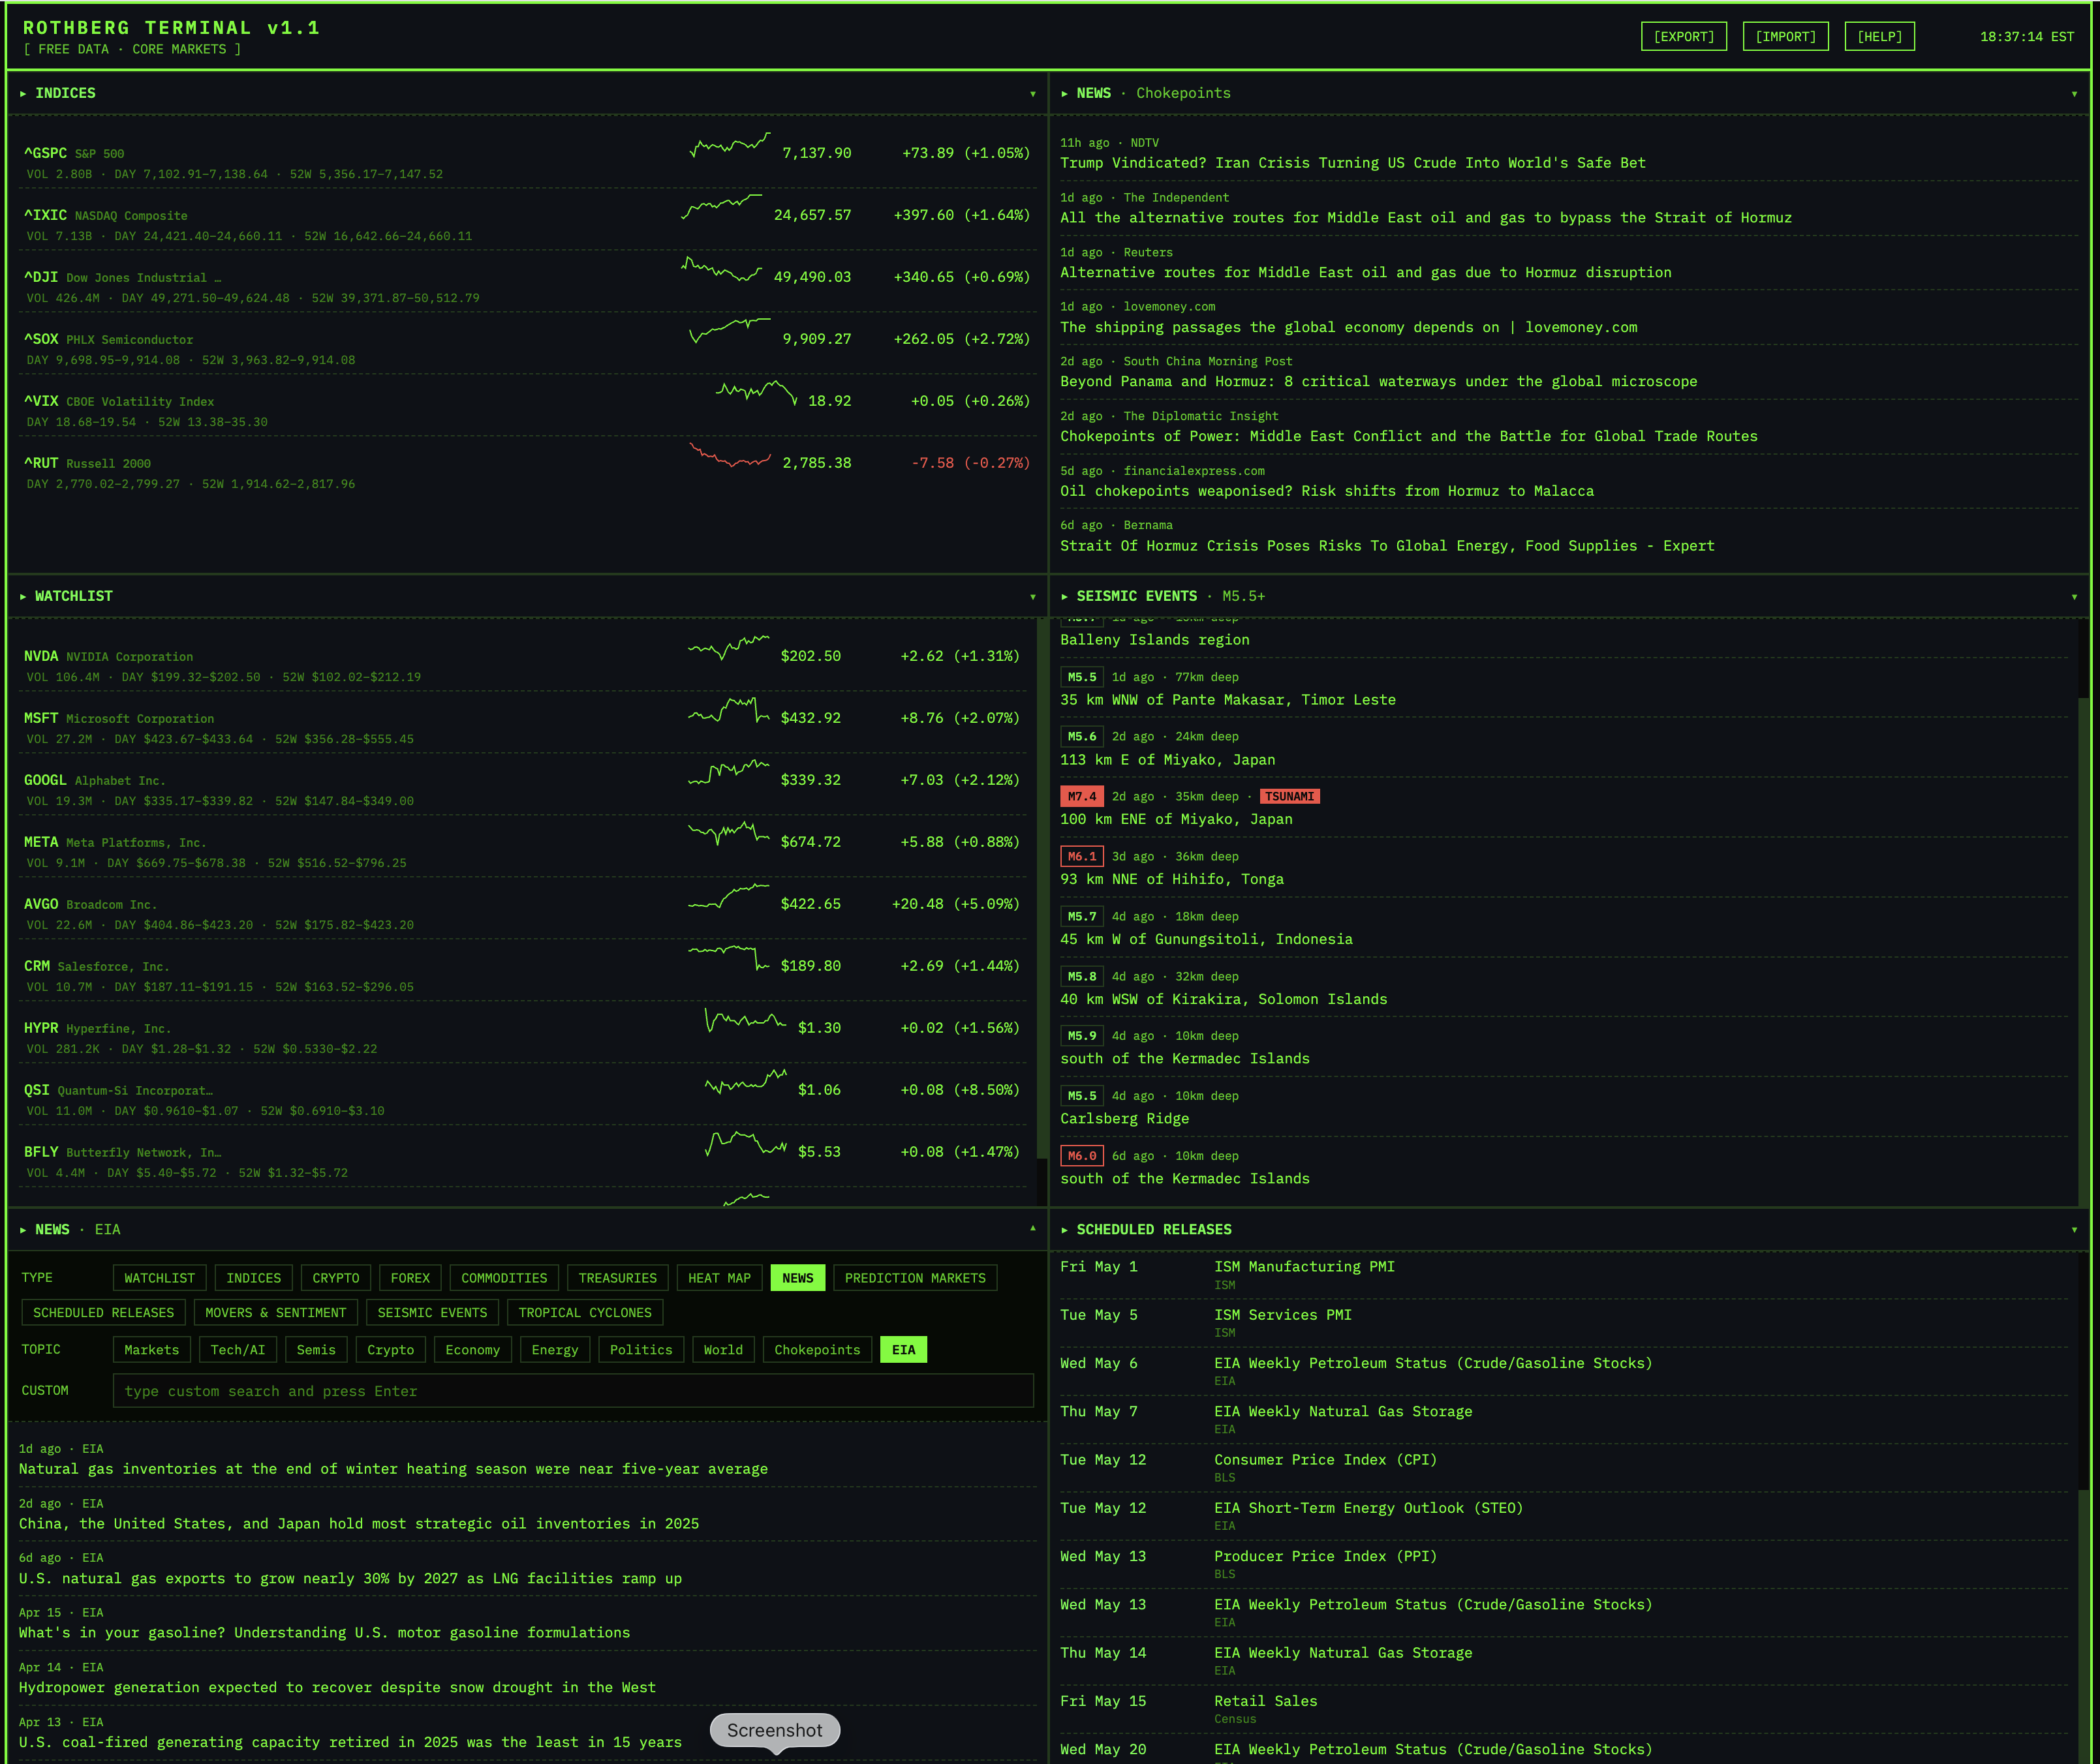Open EIA natural gas inventories headline
The image size is (2100, 1764).
[394, 1469]
